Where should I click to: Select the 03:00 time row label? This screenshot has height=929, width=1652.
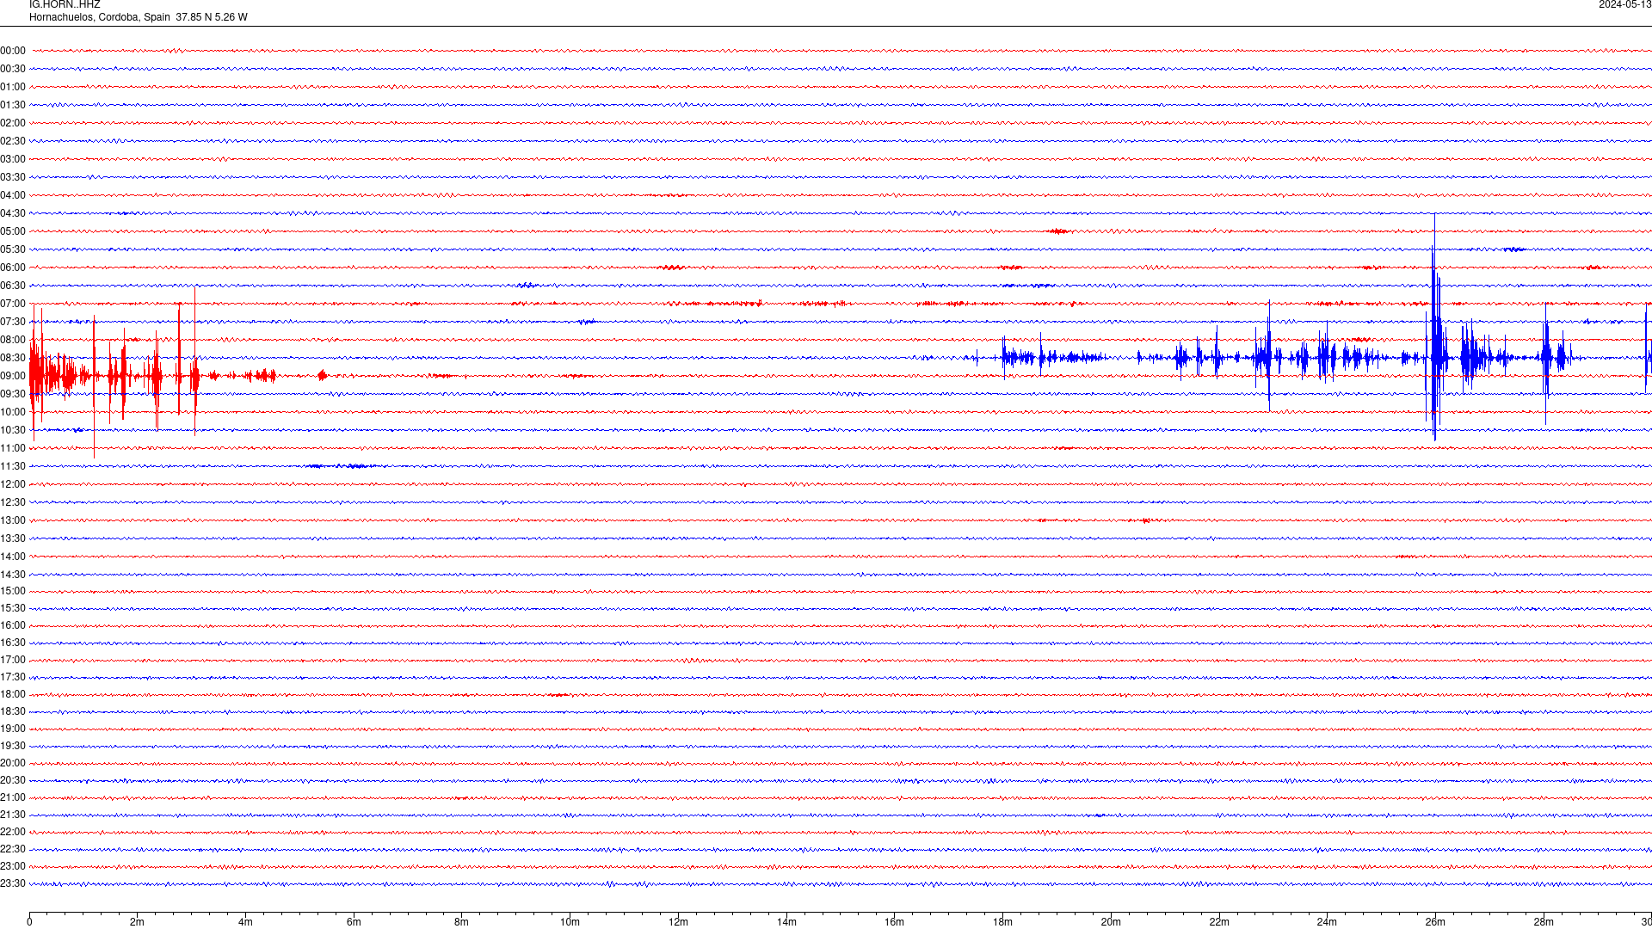[x=13, y=159]
